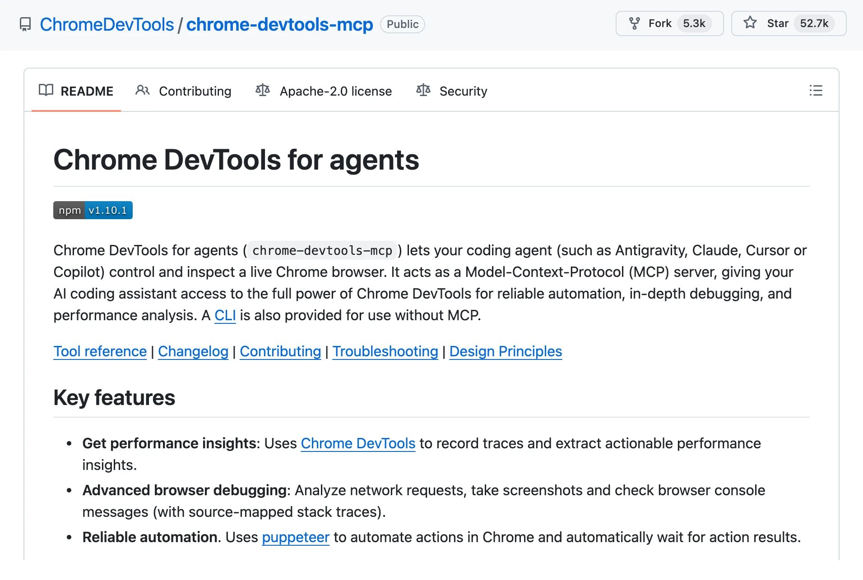Click the Fork count 5.3k
863x580 pixels.
point(694,23)
